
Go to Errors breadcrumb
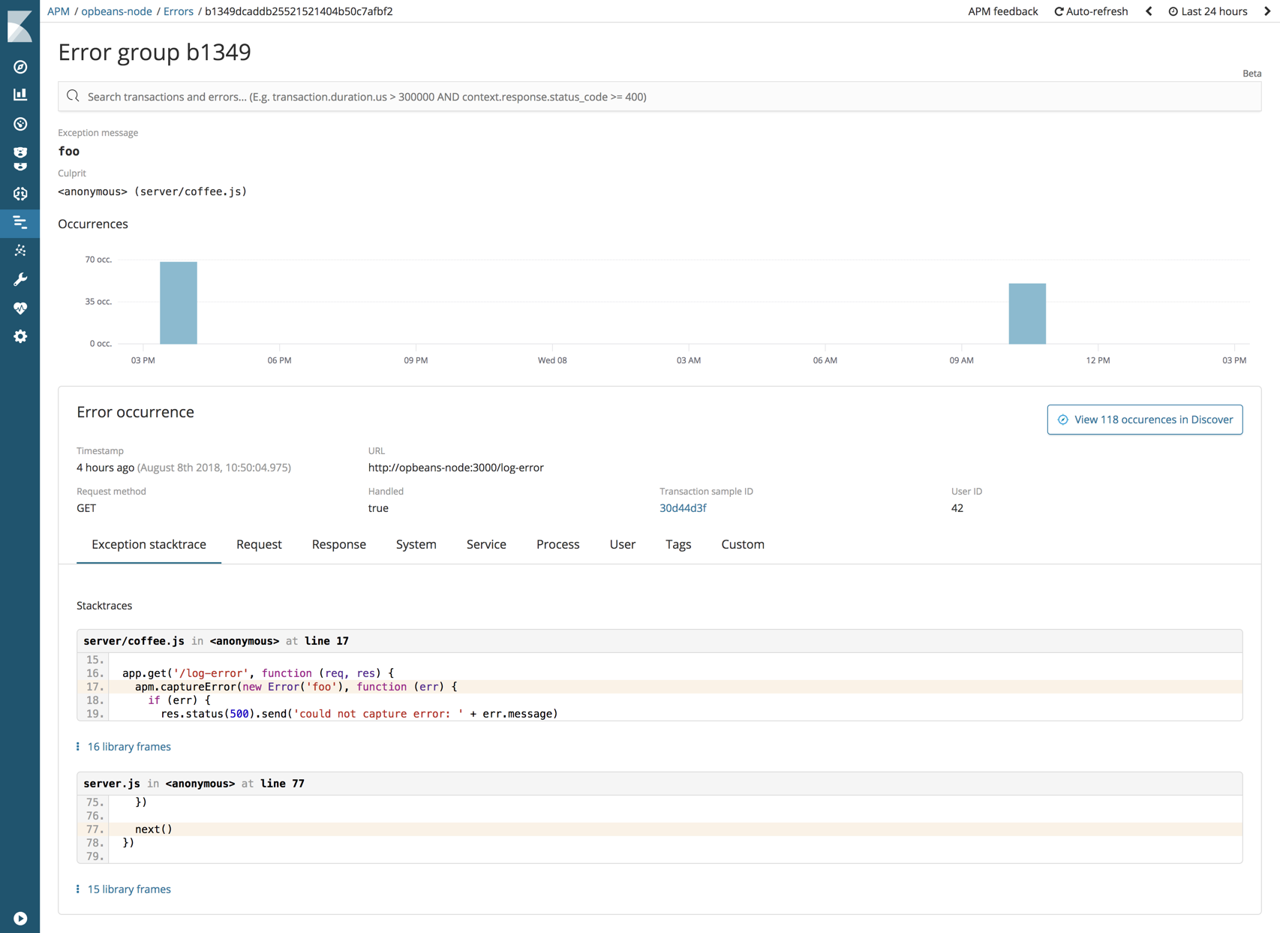179,11
